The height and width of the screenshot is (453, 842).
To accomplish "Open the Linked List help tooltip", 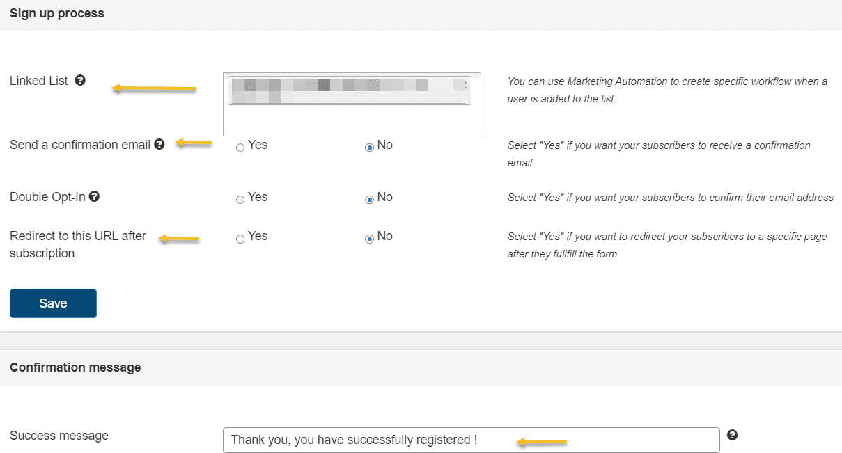I will coord(80,80).
